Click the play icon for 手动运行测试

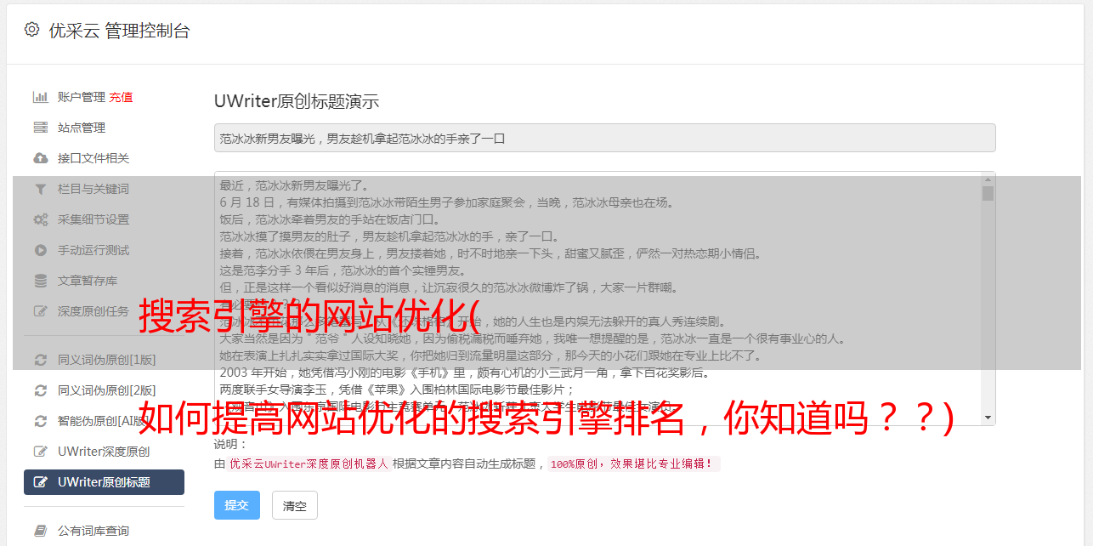[x=40, y=250]
